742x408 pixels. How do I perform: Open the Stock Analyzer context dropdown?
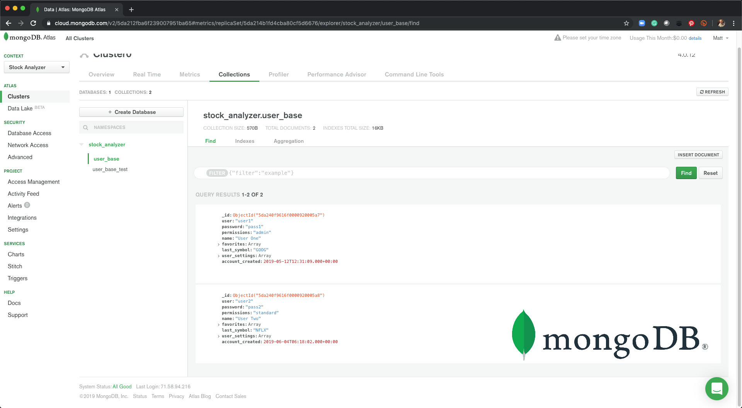(37, 67)
